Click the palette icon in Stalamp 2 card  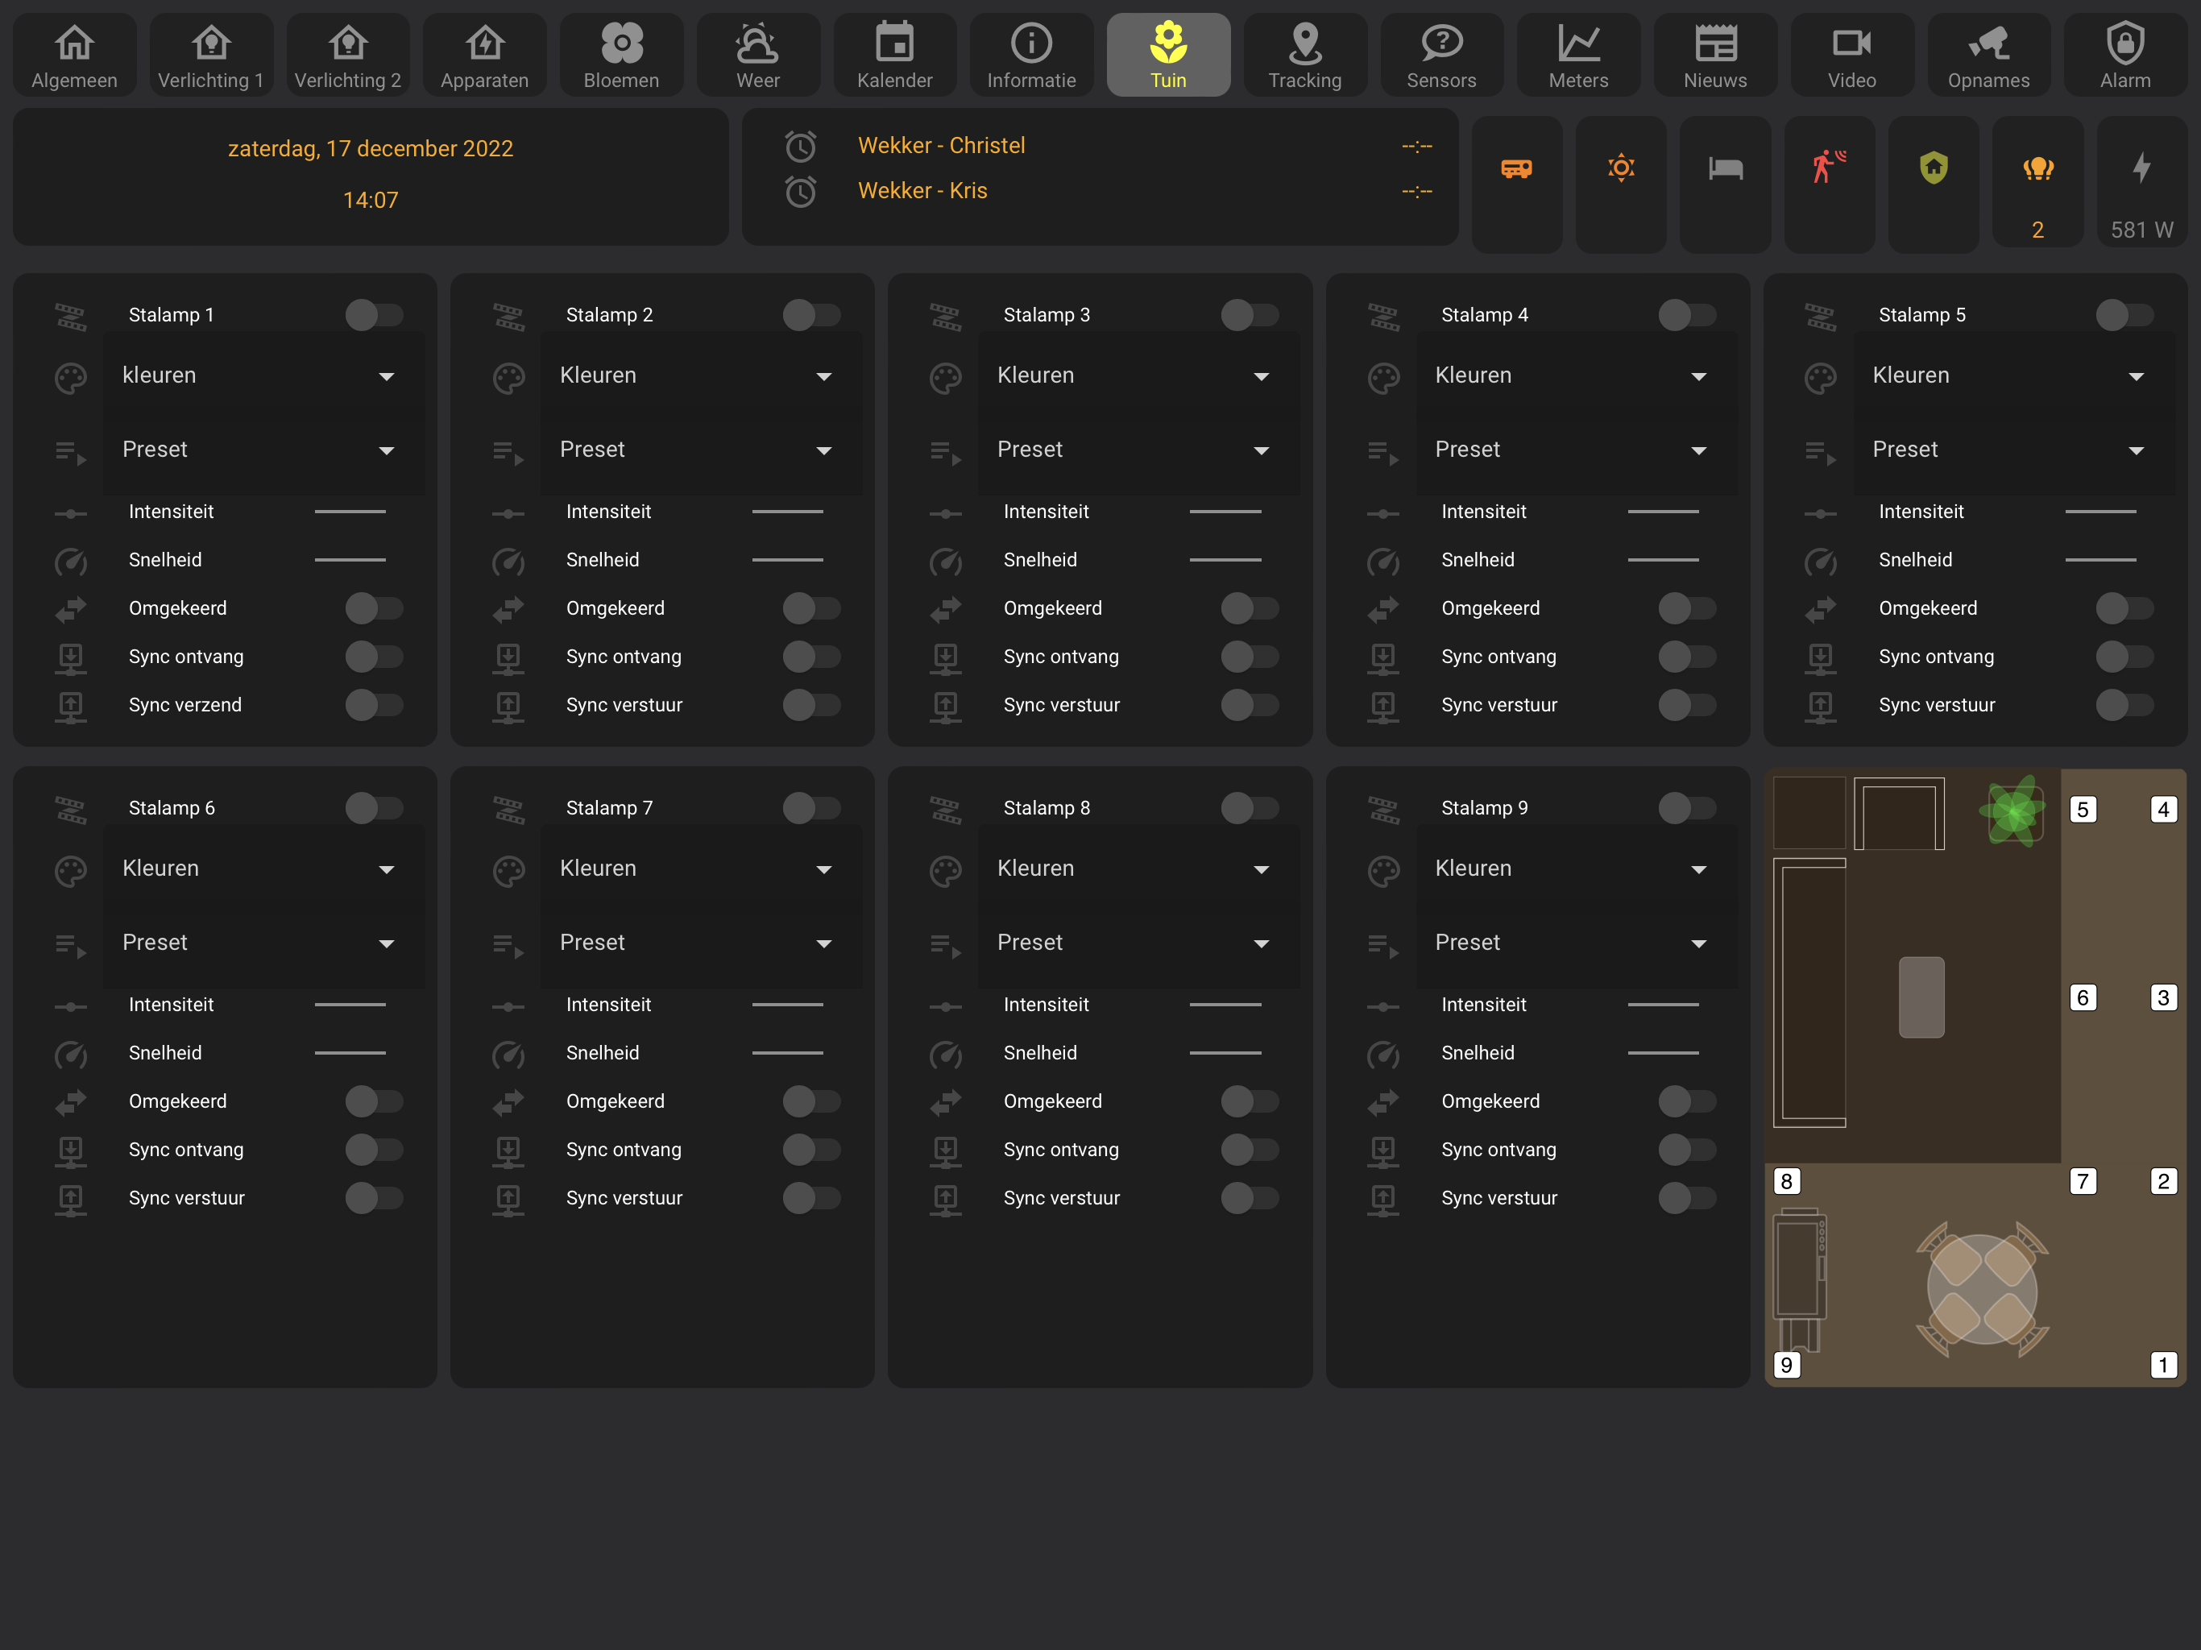(508, 378)
